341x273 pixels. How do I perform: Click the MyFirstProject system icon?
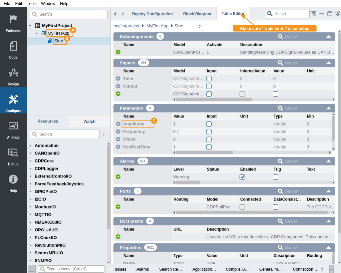coord(37,25)
